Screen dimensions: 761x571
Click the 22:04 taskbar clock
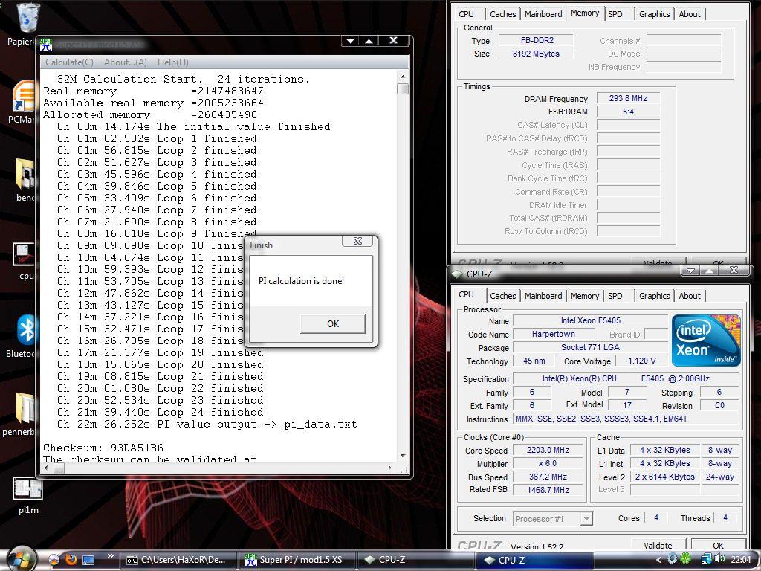pos(741,560)
